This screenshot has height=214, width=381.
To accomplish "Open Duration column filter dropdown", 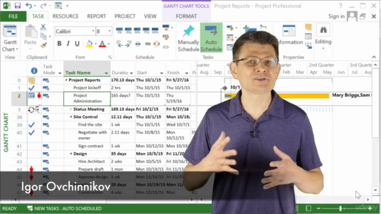I will click(x=131, y=73).
